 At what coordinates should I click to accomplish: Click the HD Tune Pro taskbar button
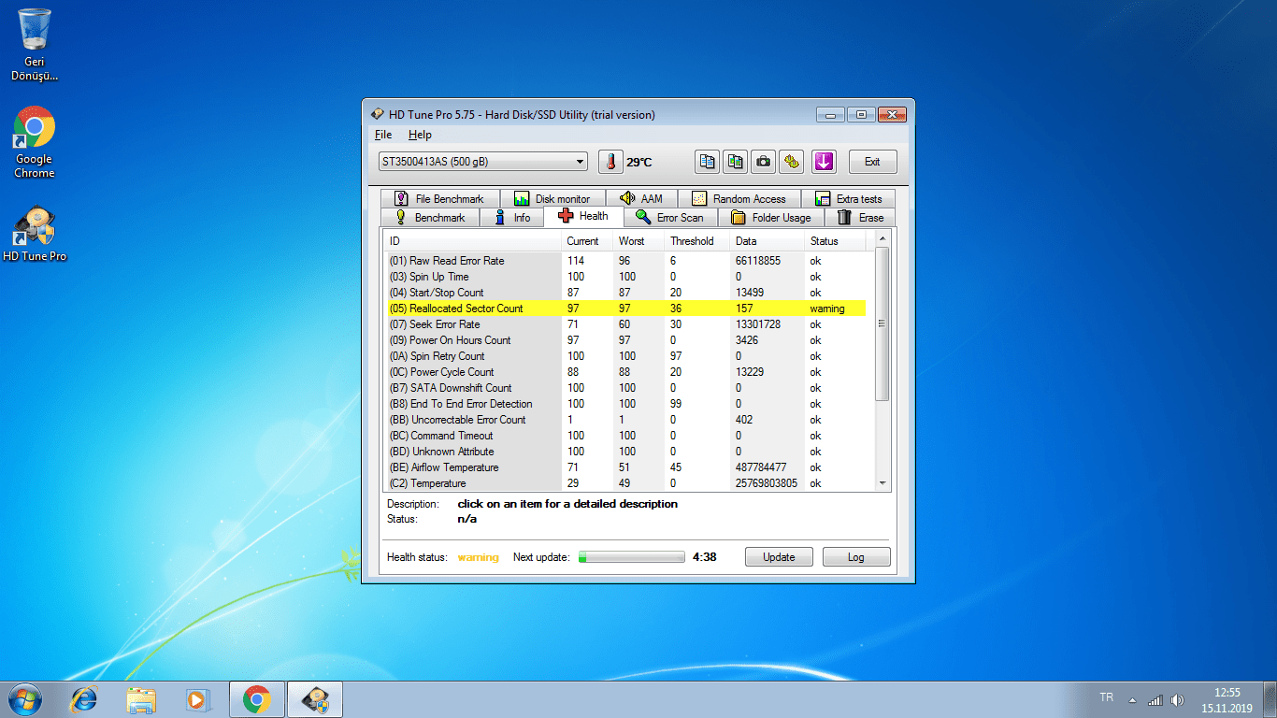click(315, 699)
